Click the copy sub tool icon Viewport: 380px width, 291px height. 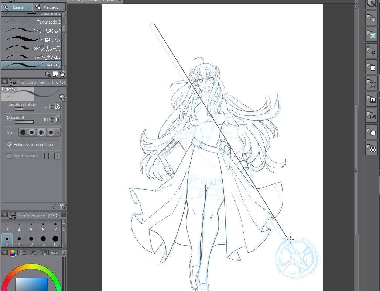click(48, 74)
